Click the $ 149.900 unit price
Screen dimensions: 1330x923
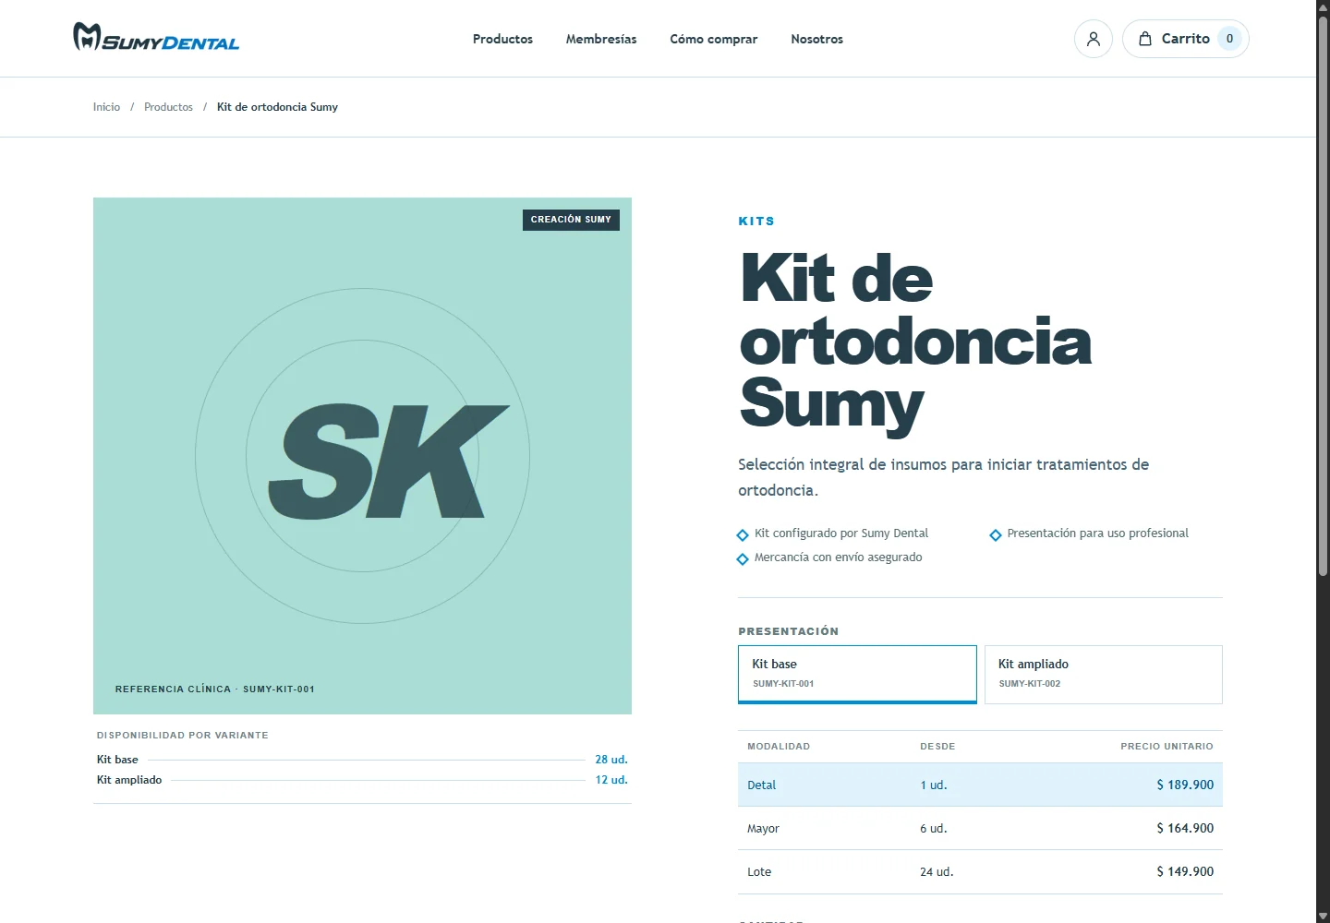pos(1185,871)
